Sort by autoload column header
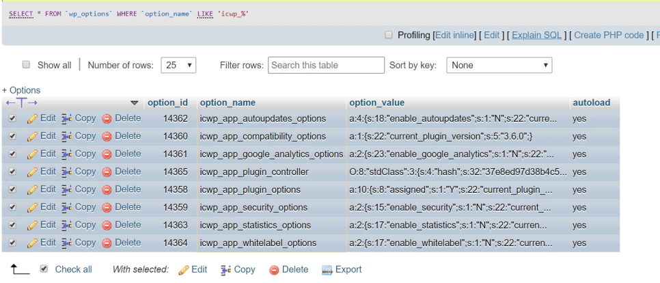660x283 pixels. [x=590, y=103]
